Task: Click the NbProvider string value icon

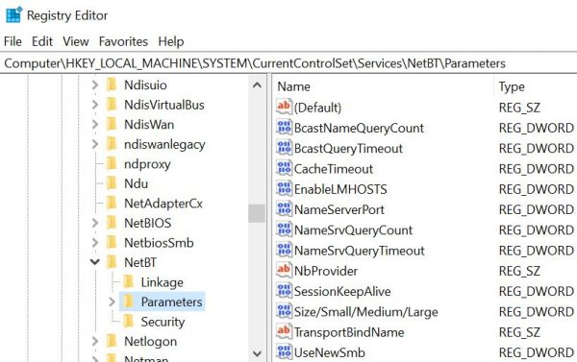Action: [x=284, y=271]
